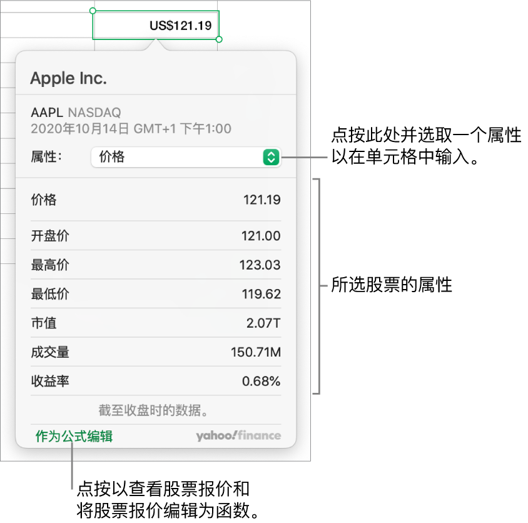
Task: Click the green stepper arrows on 属性 popup
Action: (x=271, y=157)
